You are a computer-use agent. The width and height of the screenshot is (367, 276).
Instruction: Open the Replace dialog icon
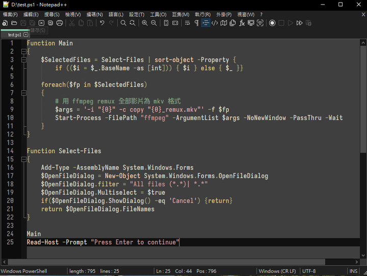click(x=133, y=23)
